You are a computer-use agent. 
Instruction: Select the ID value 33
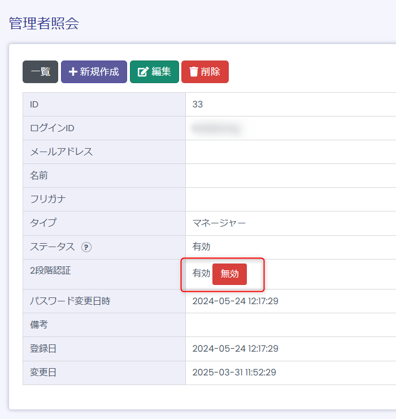click(198, 104)
